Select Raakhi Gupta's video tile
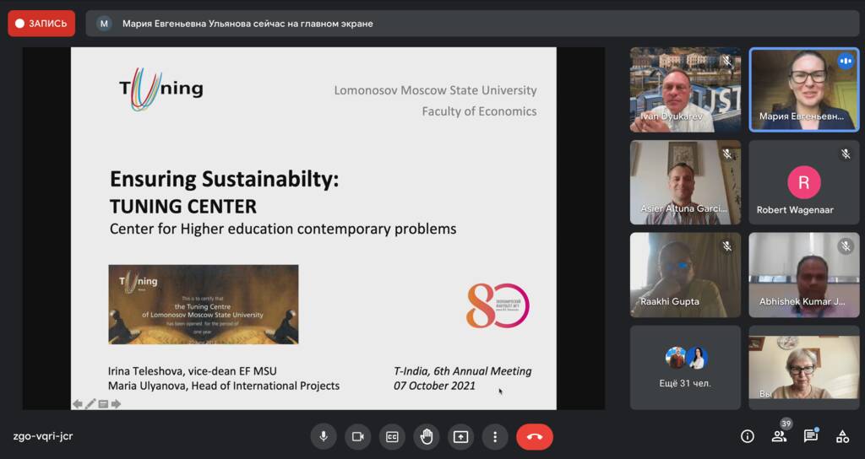This screenshot has height=459, width=865. coord(685,275)
